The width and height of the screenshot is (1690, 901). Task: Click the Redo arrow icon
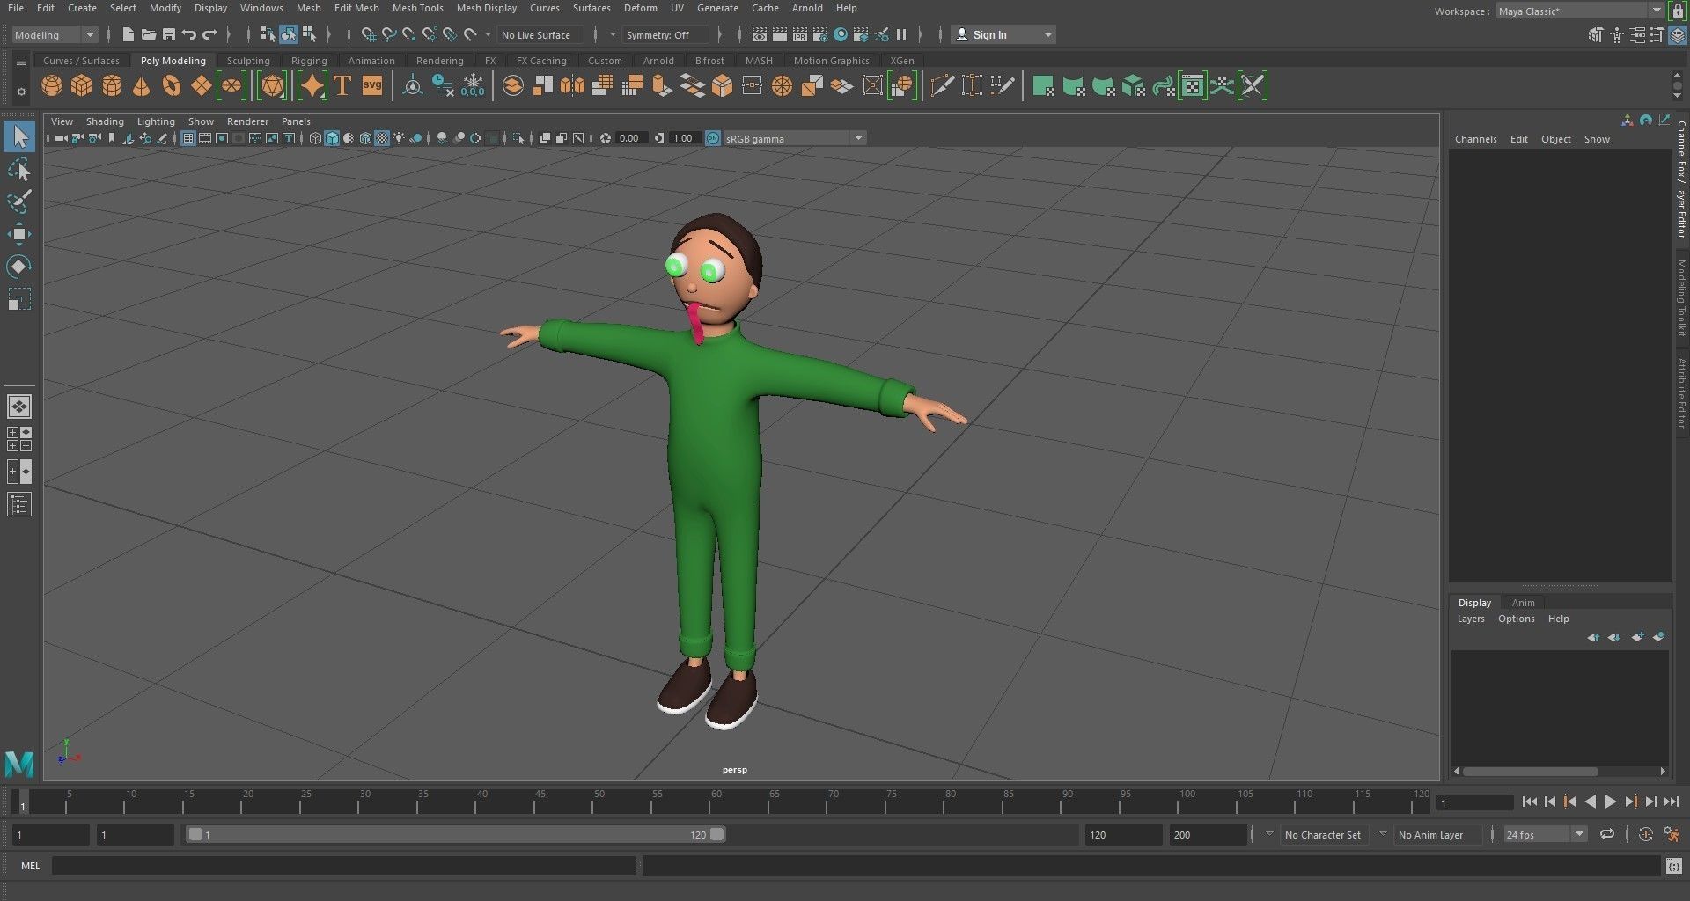(209, 34)
